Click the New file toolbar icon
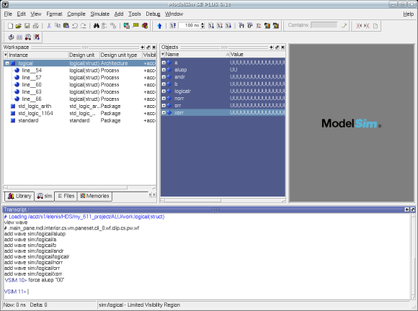This screenshot has height=311, width=418. [10, 26]
